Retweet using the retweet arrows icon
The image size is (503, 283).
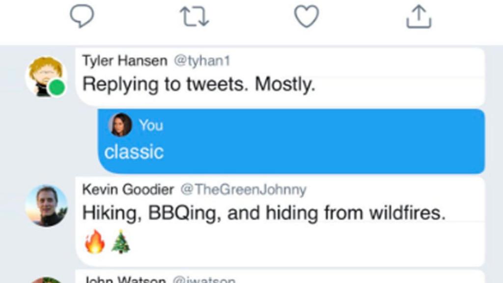tap(195, 17)
